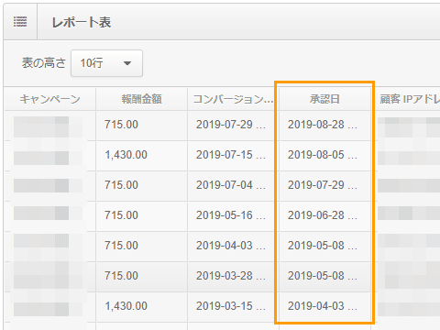Click the conversion date 2019-07-29
Screen dimensions: 440x330
coord(233,125)
